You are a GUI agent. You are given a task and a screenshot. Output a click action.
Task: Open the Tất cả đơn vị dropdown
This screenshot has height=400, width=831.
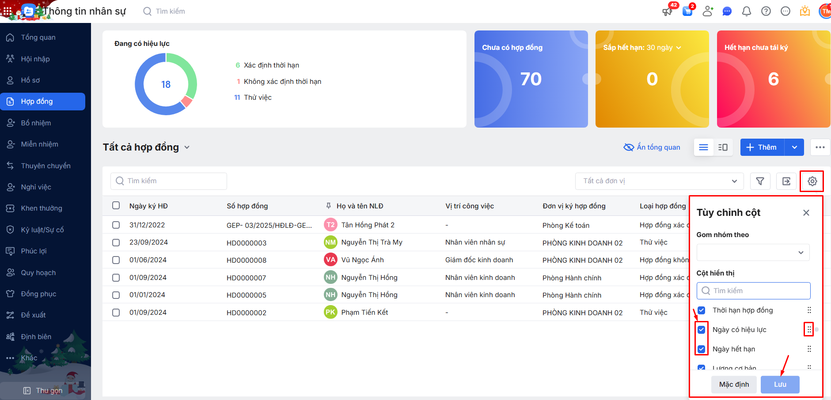(659, 181)
